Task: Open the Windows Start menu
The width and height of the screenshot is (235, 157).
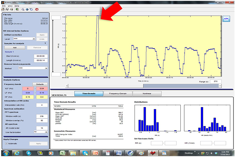Action: tap(6, 153)
